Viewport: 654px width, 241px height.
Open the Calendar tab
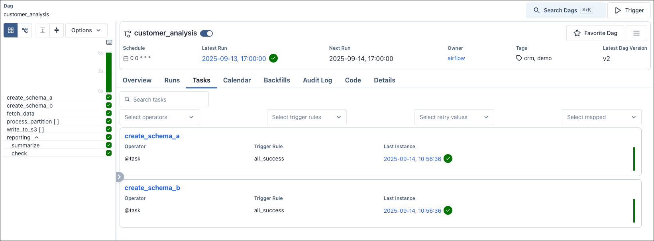pos(237,80)
